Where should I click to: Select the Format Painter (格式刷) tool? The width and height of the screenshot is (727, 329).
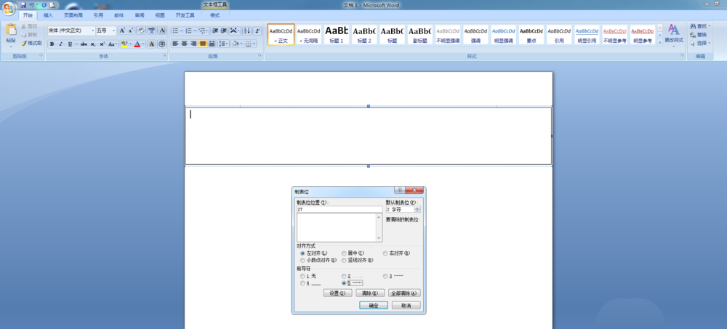[x=31, y=44]
